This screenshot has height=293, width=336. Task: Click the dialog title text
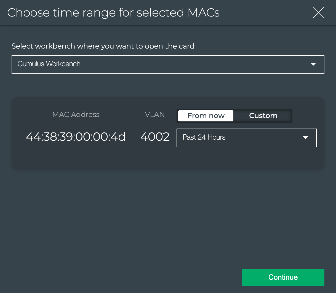pyautogui.click(x=113, y=13)
